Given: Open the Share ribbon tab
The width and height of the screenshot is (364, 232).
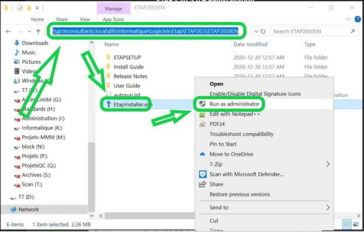Looking at the screenshot, I should pos(62,19).
